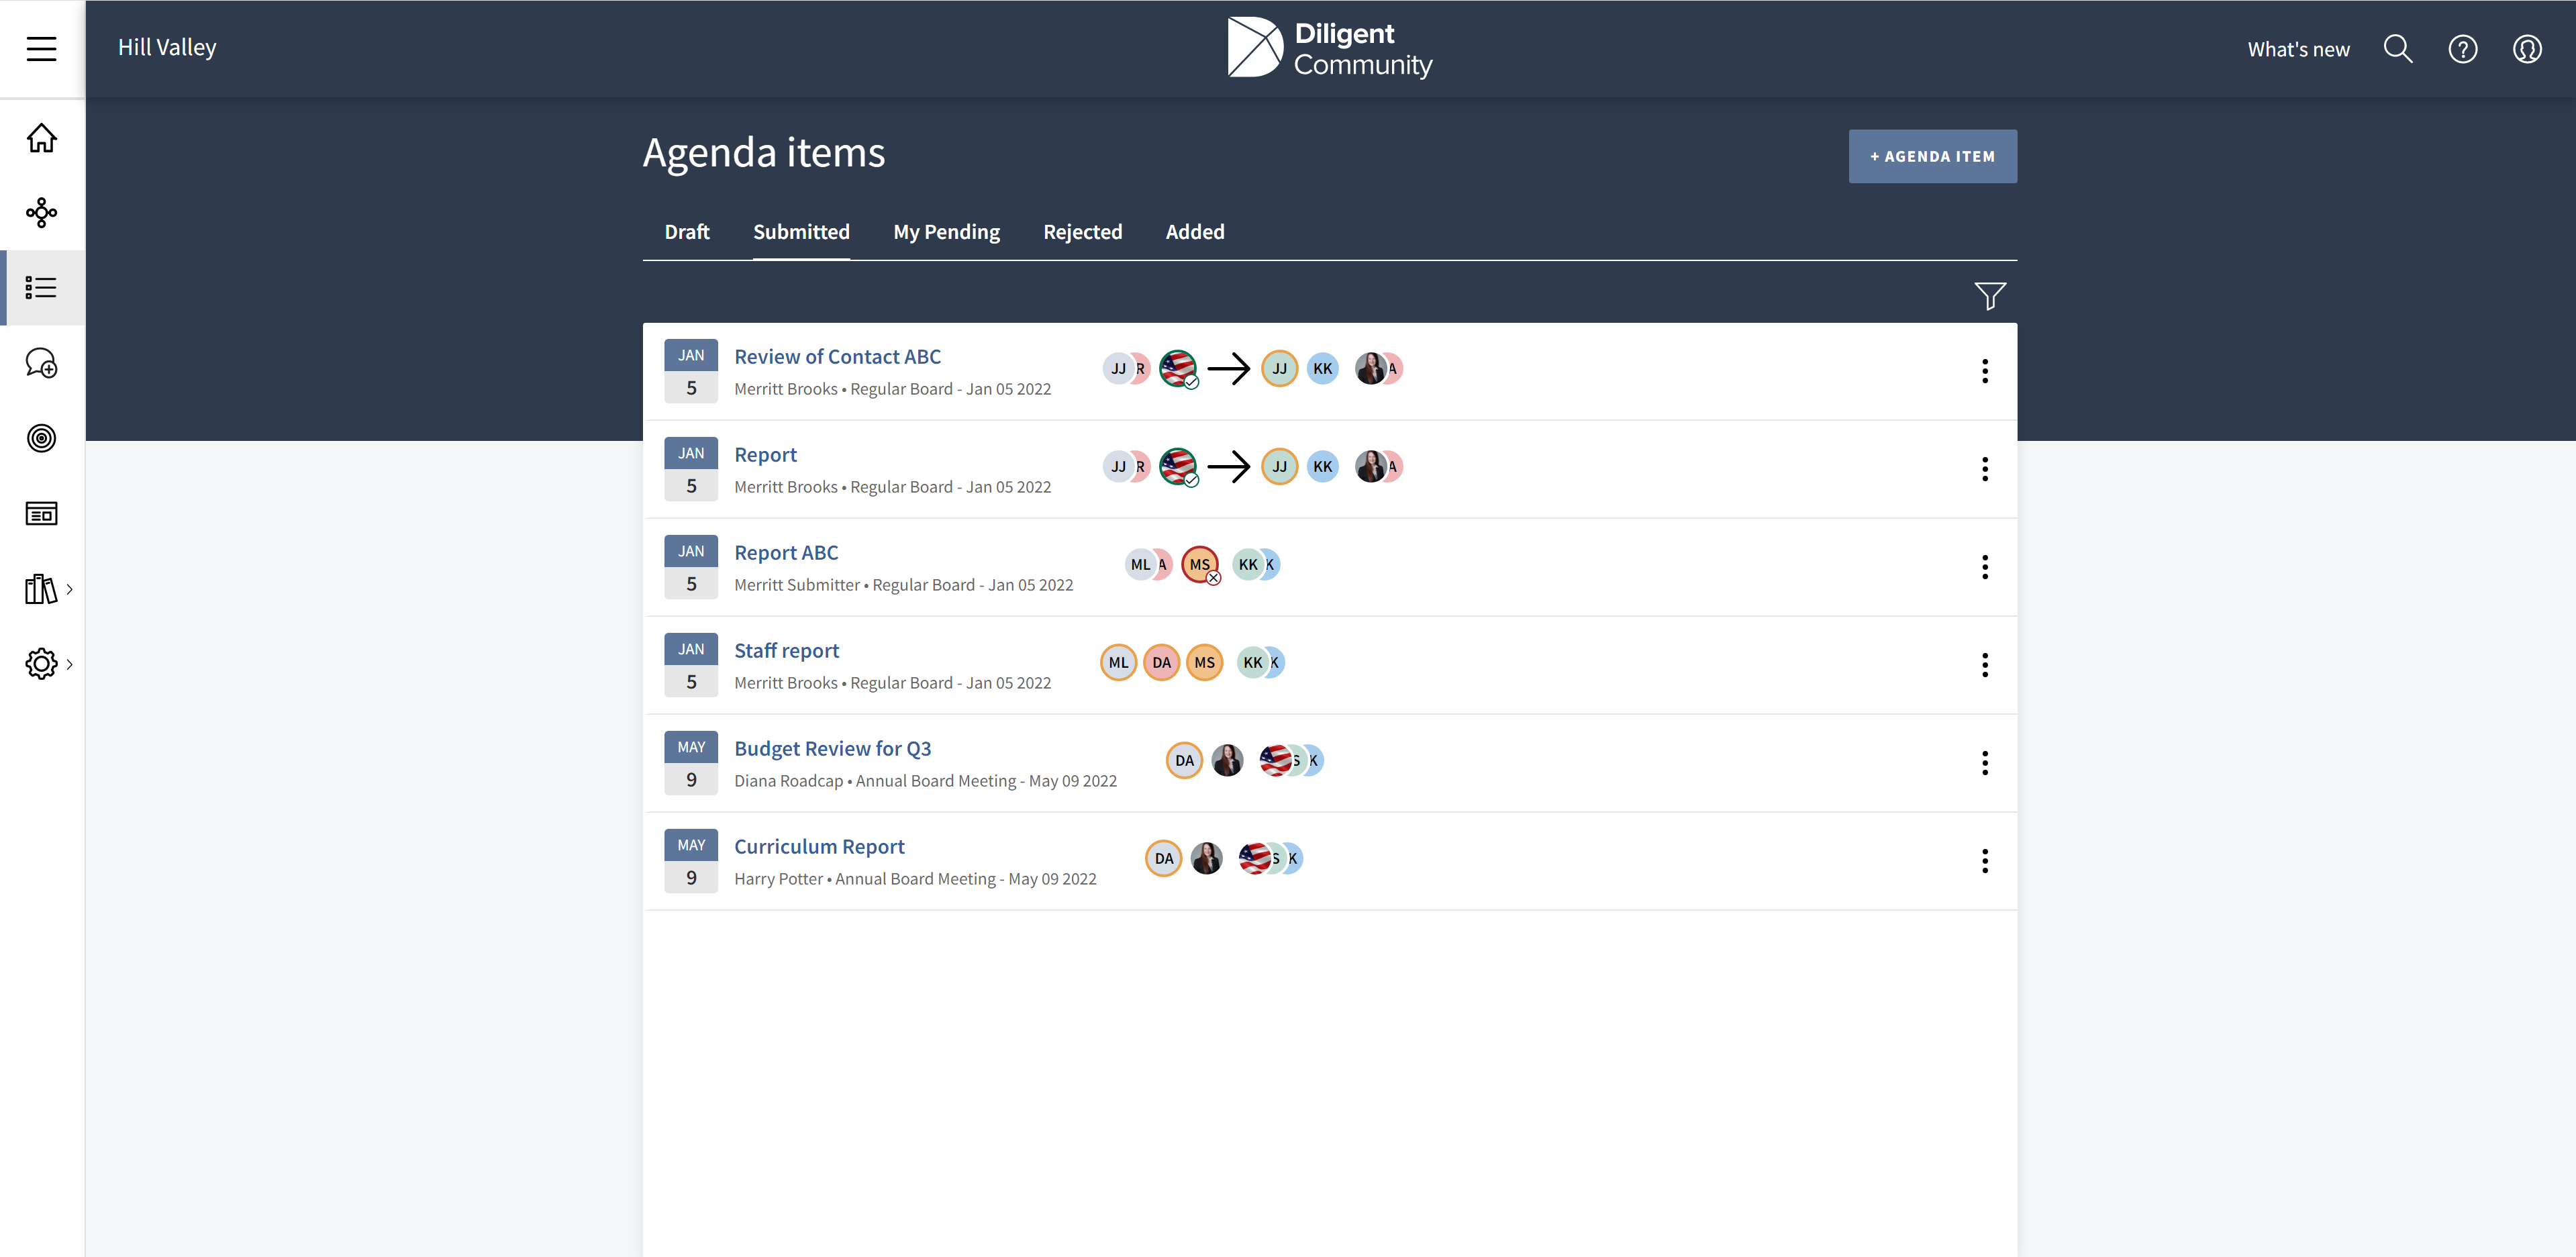The image size is (2576, 1257).
Task: Open the workflow nodes sidebar icon
Action: point(41,212)
